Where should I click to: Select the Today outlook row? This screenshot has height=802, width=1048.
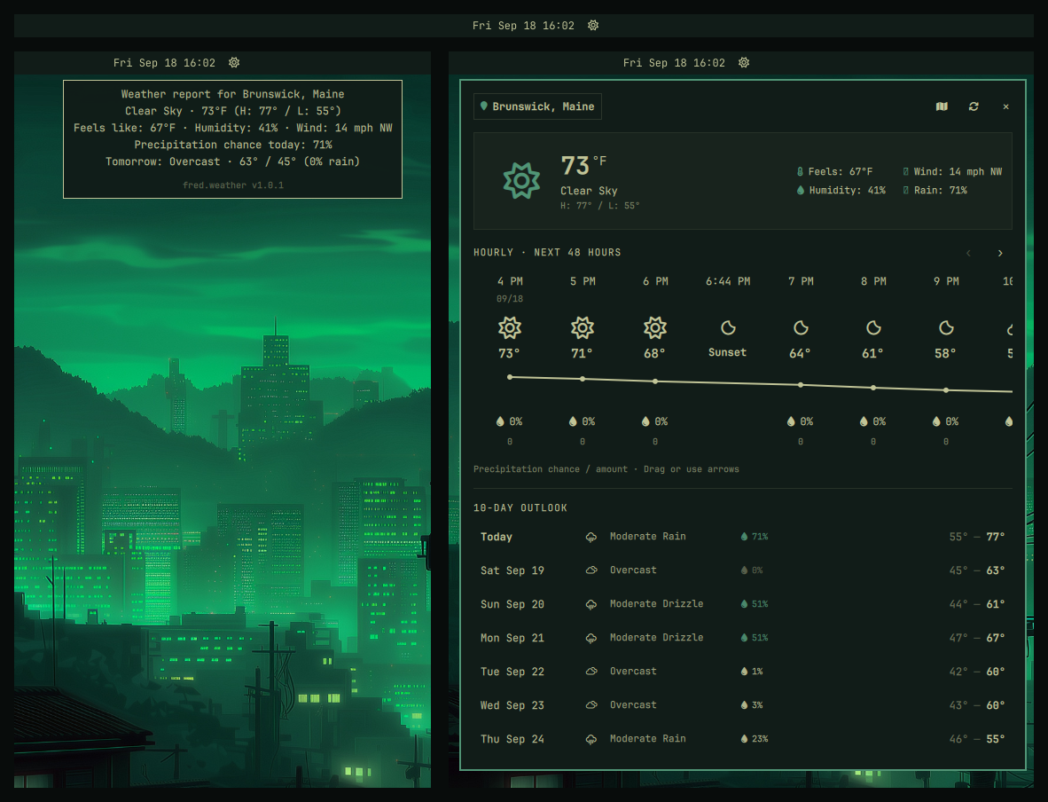(743, 537)
